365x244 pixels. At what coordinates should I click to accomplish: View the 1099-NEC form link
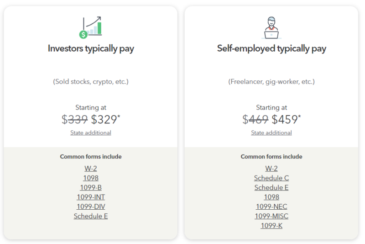click(271, 207)
